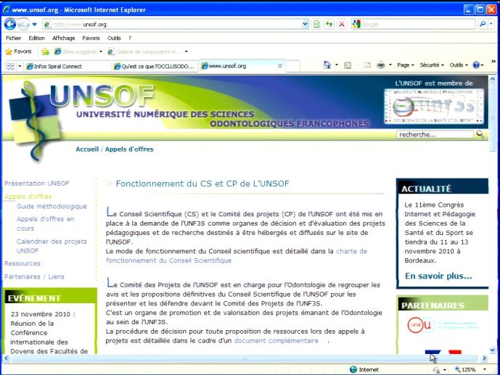Open Appels d'offres sidebar link
500x375 pixels.
[28, 197]
